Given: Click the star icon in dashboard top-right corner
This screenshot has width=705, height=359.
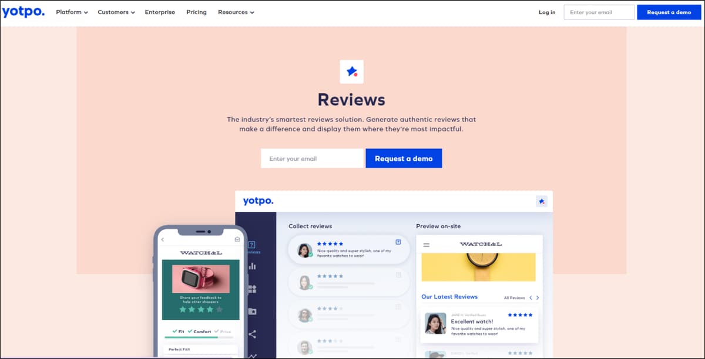Looking at the screenshot, I should tap(542, 201).
